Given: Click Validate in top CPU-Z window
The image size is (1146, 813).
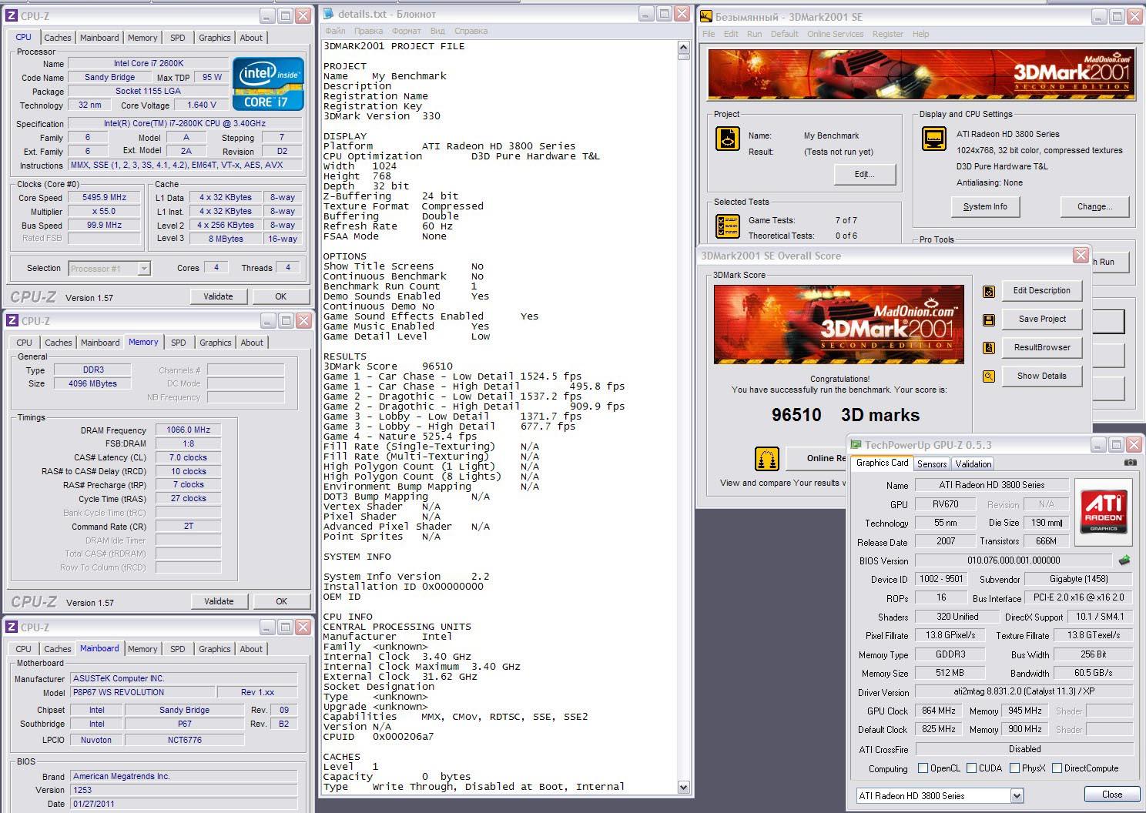Looking at the screenshot, I should (x=218, y=296).
